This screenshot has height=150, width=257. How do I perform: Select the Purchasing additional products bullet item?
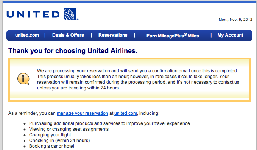(109, 123)
